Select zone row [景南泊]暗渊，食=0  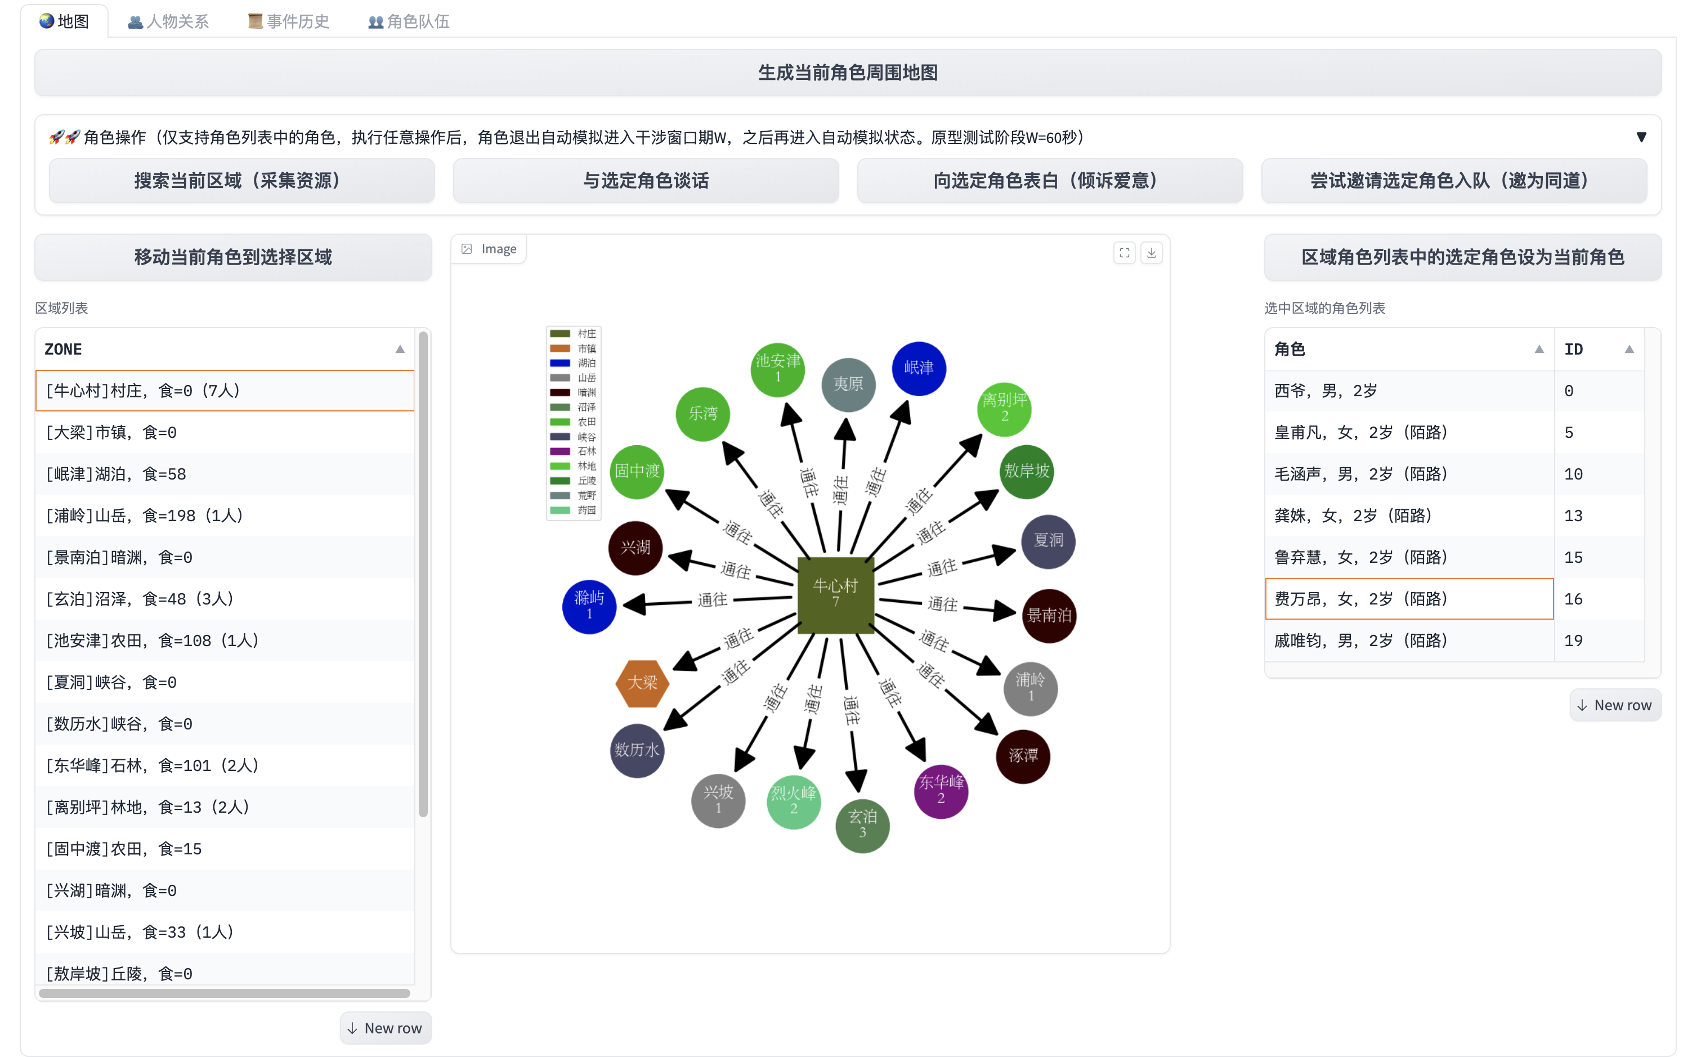[x=225, y=557]
